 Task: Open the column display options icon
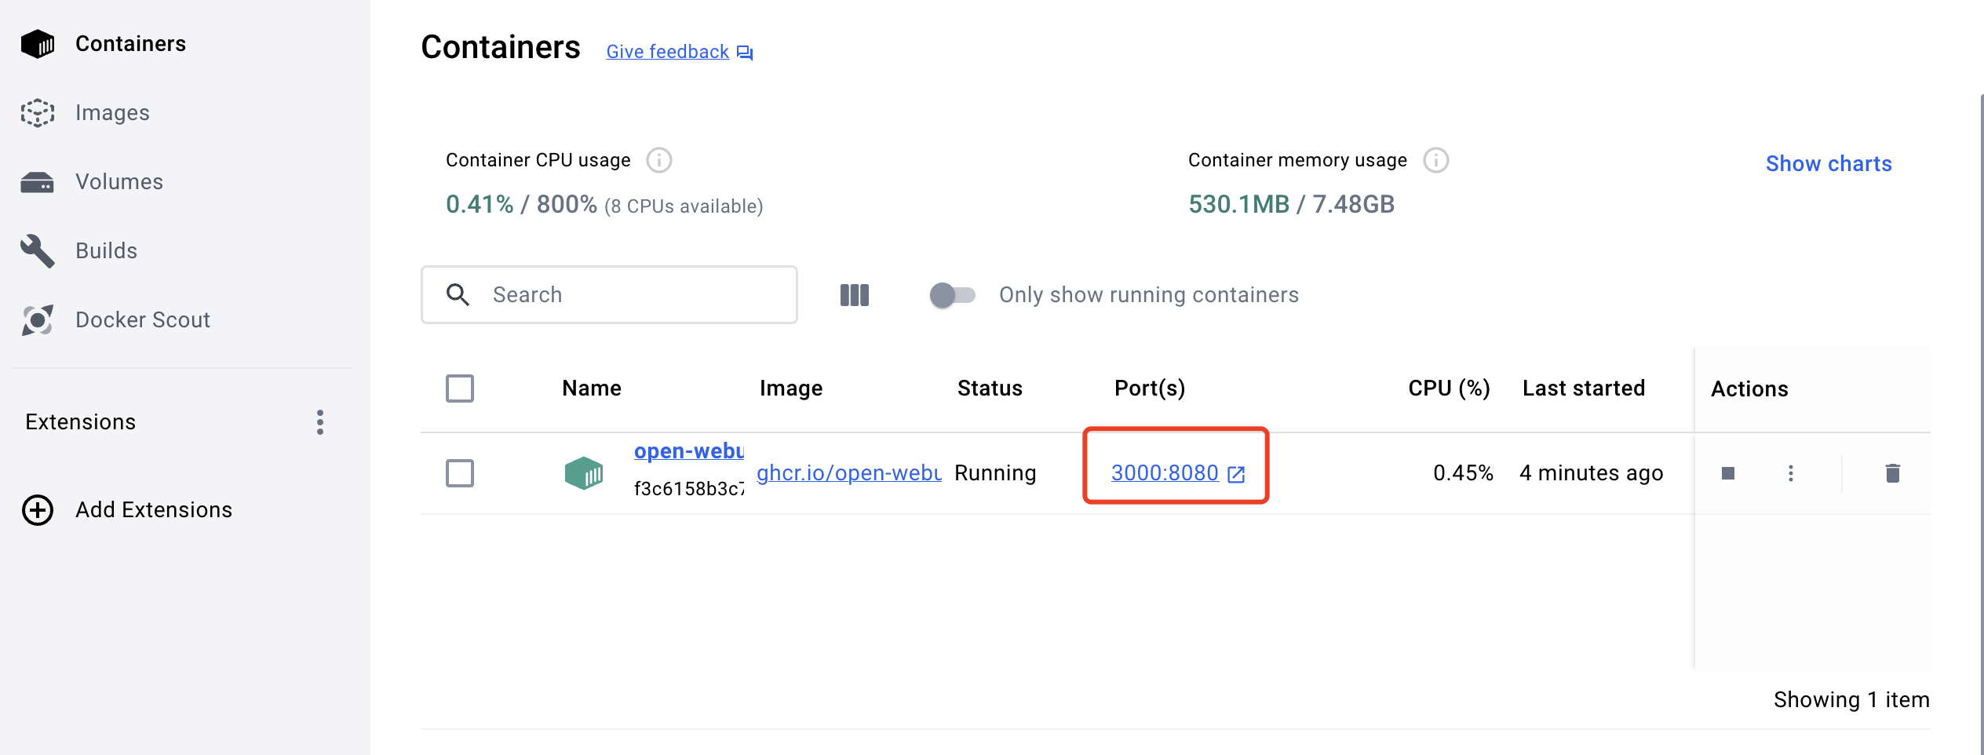(x=855, y=295)
